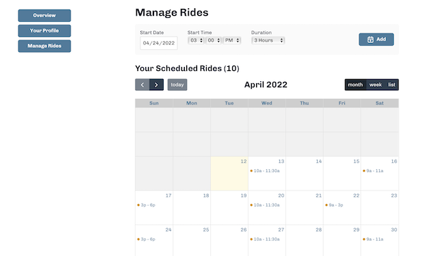
Task: Open the start hour dropdown showing 03
Action: [196, 40]
